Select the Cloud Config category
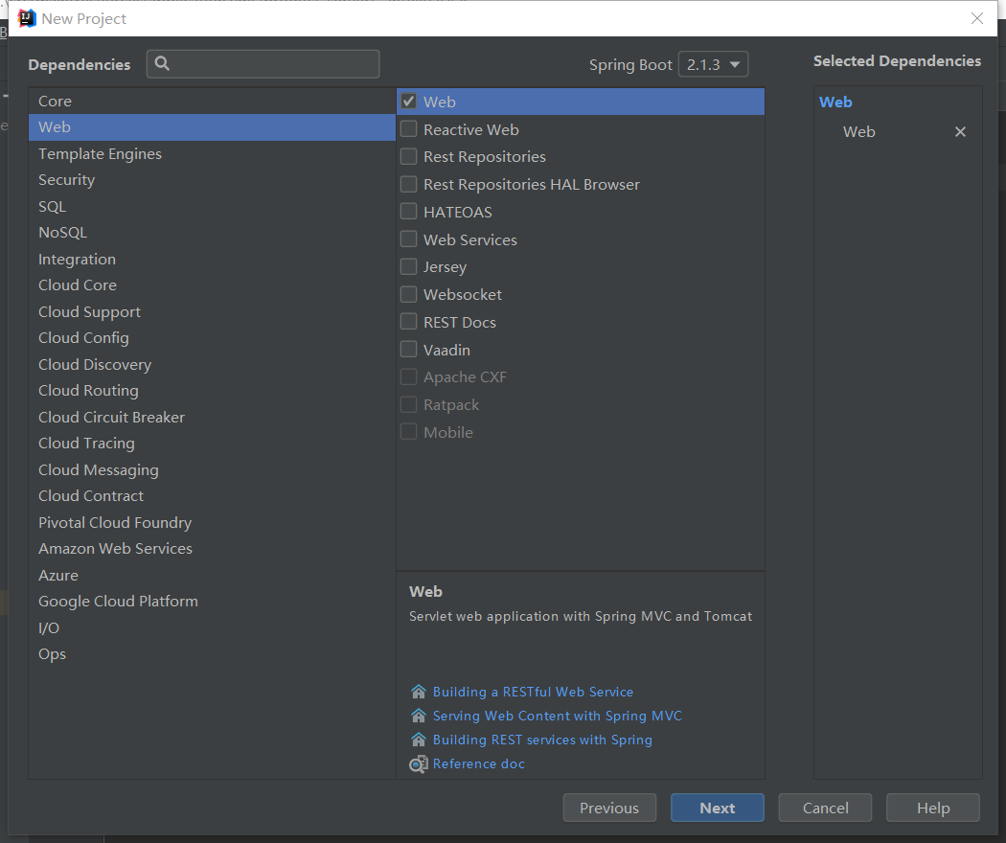This screenshot has width=1006, height=843. click(x=212, y=337)
